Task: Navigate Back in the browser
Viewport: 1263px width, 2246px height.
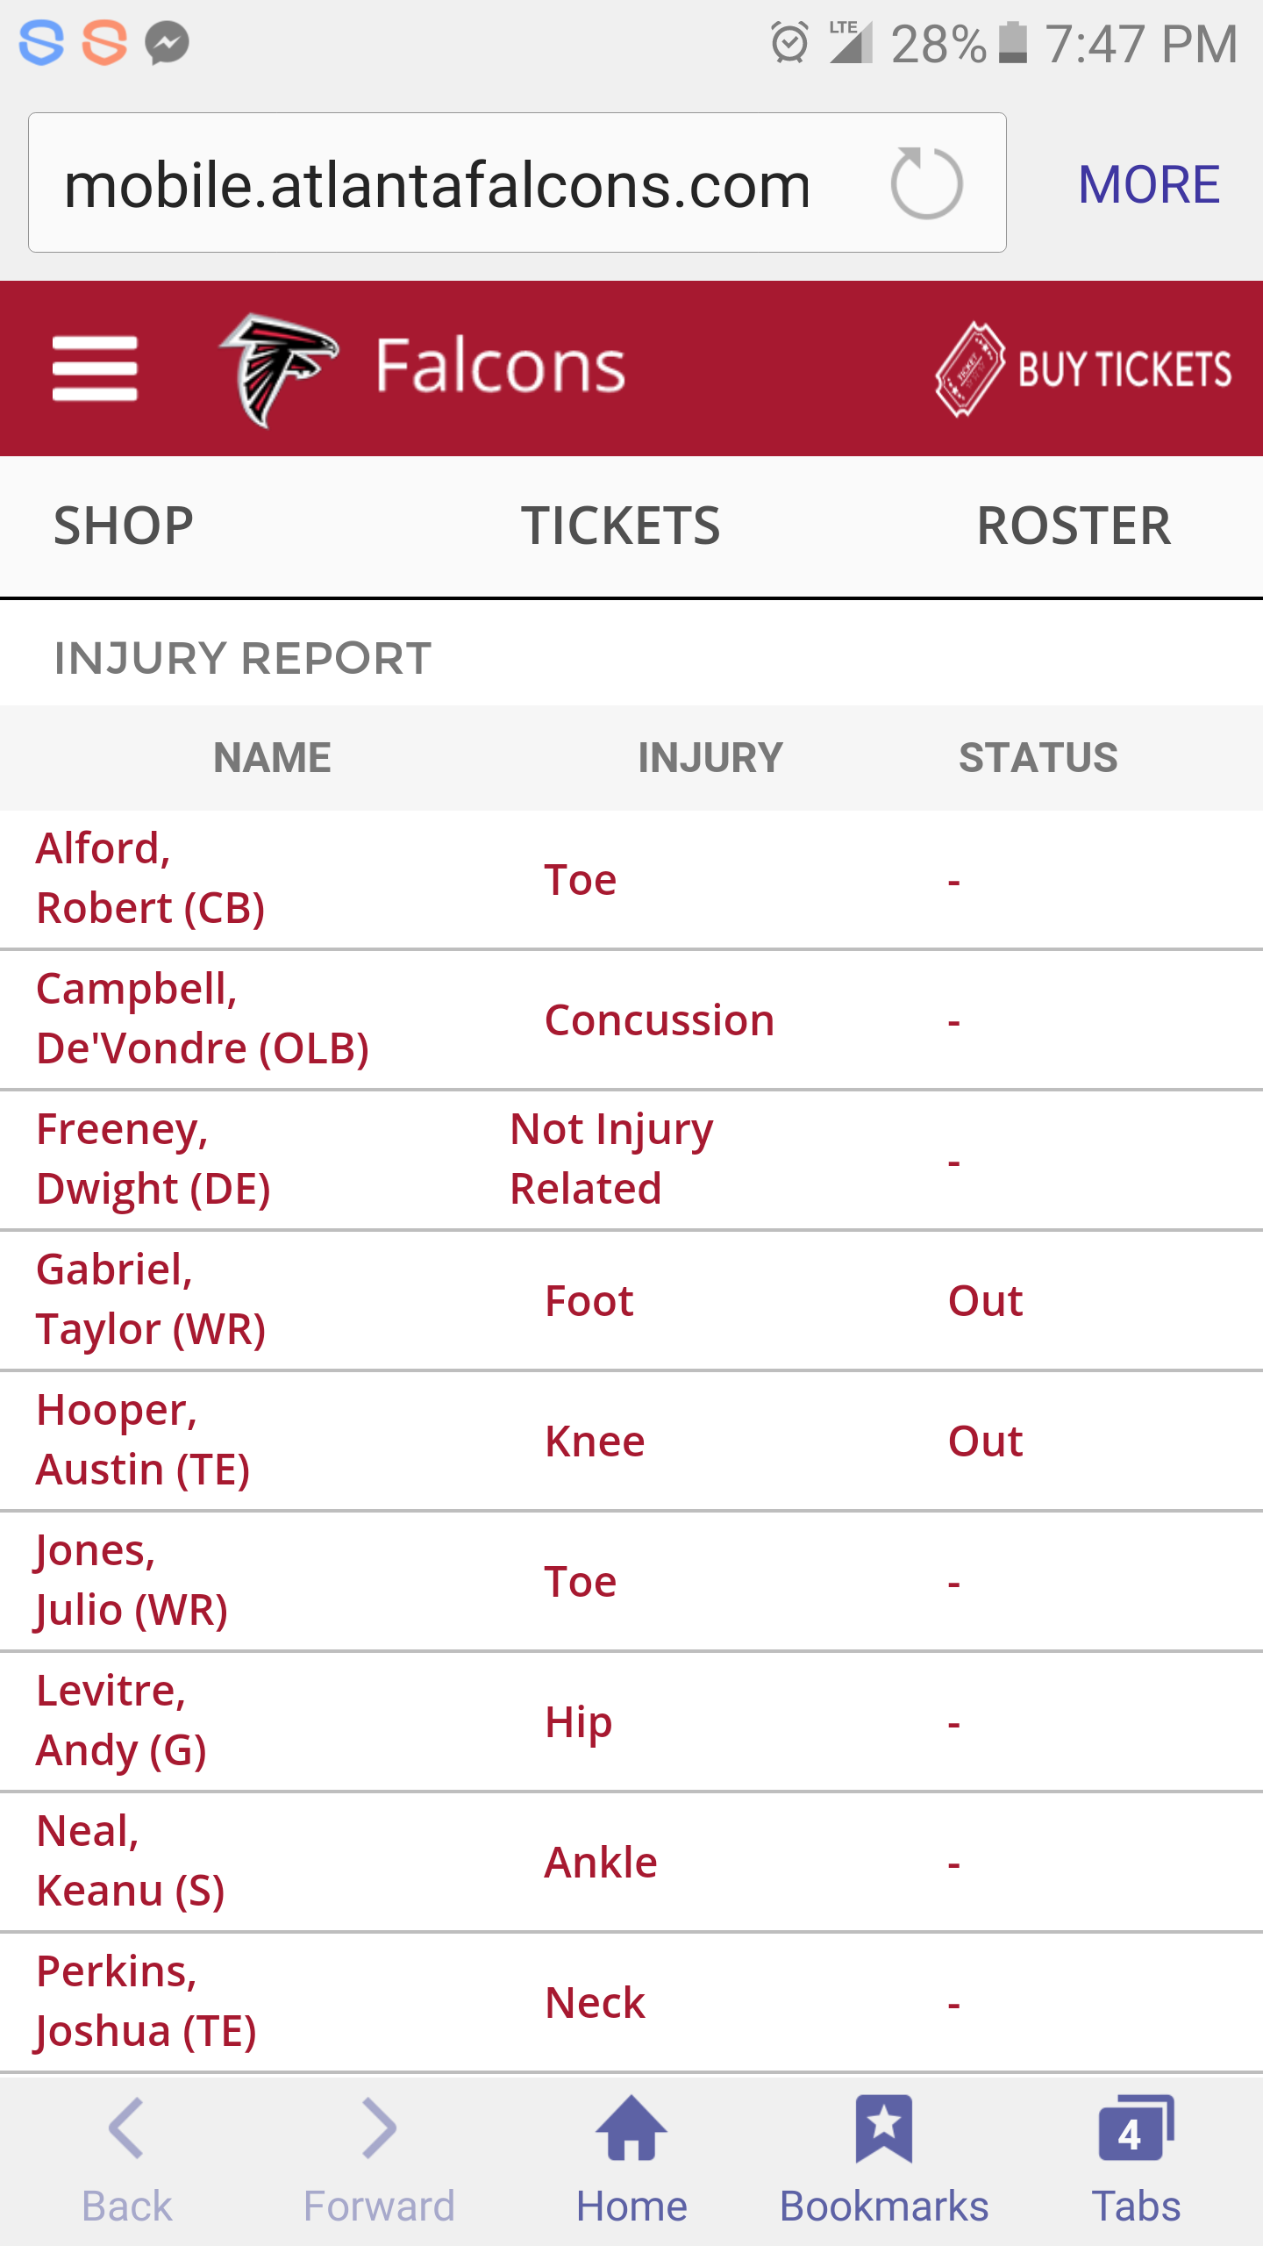Action: pyautogui.click(x=126, y=2160)
